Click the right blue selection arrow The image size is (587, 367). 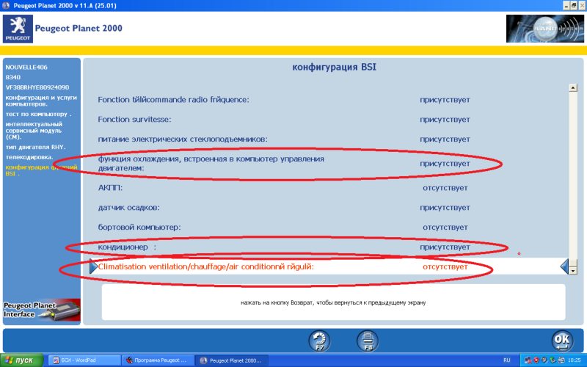564,266
